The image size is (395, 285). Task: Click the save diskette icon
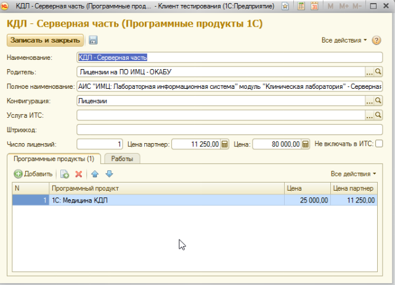[93, 40]
